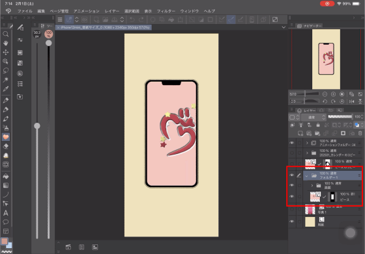The image size is (365, 254).
Task: Toggle the active Snap to Special Ruler icon
Action: pos(231,19)
